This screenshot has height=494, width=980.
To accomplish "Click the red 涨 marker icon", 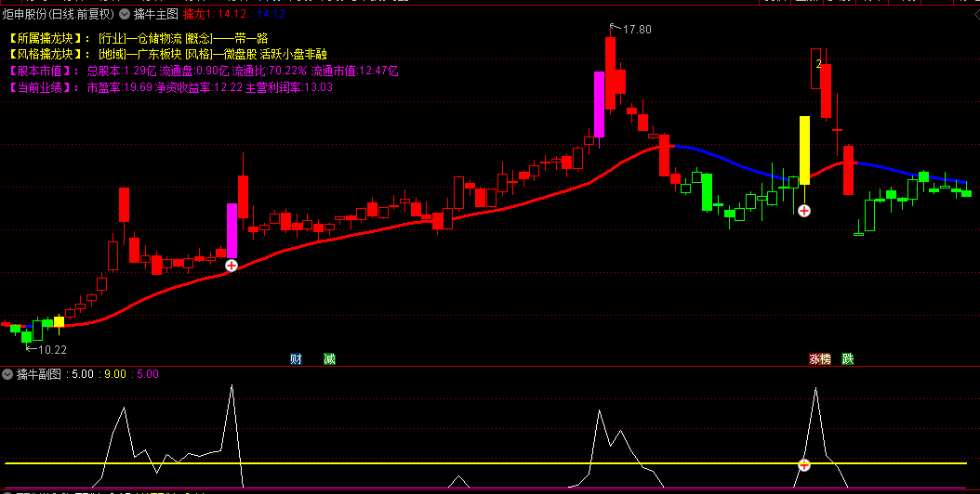I will click(x=814, y=358).
